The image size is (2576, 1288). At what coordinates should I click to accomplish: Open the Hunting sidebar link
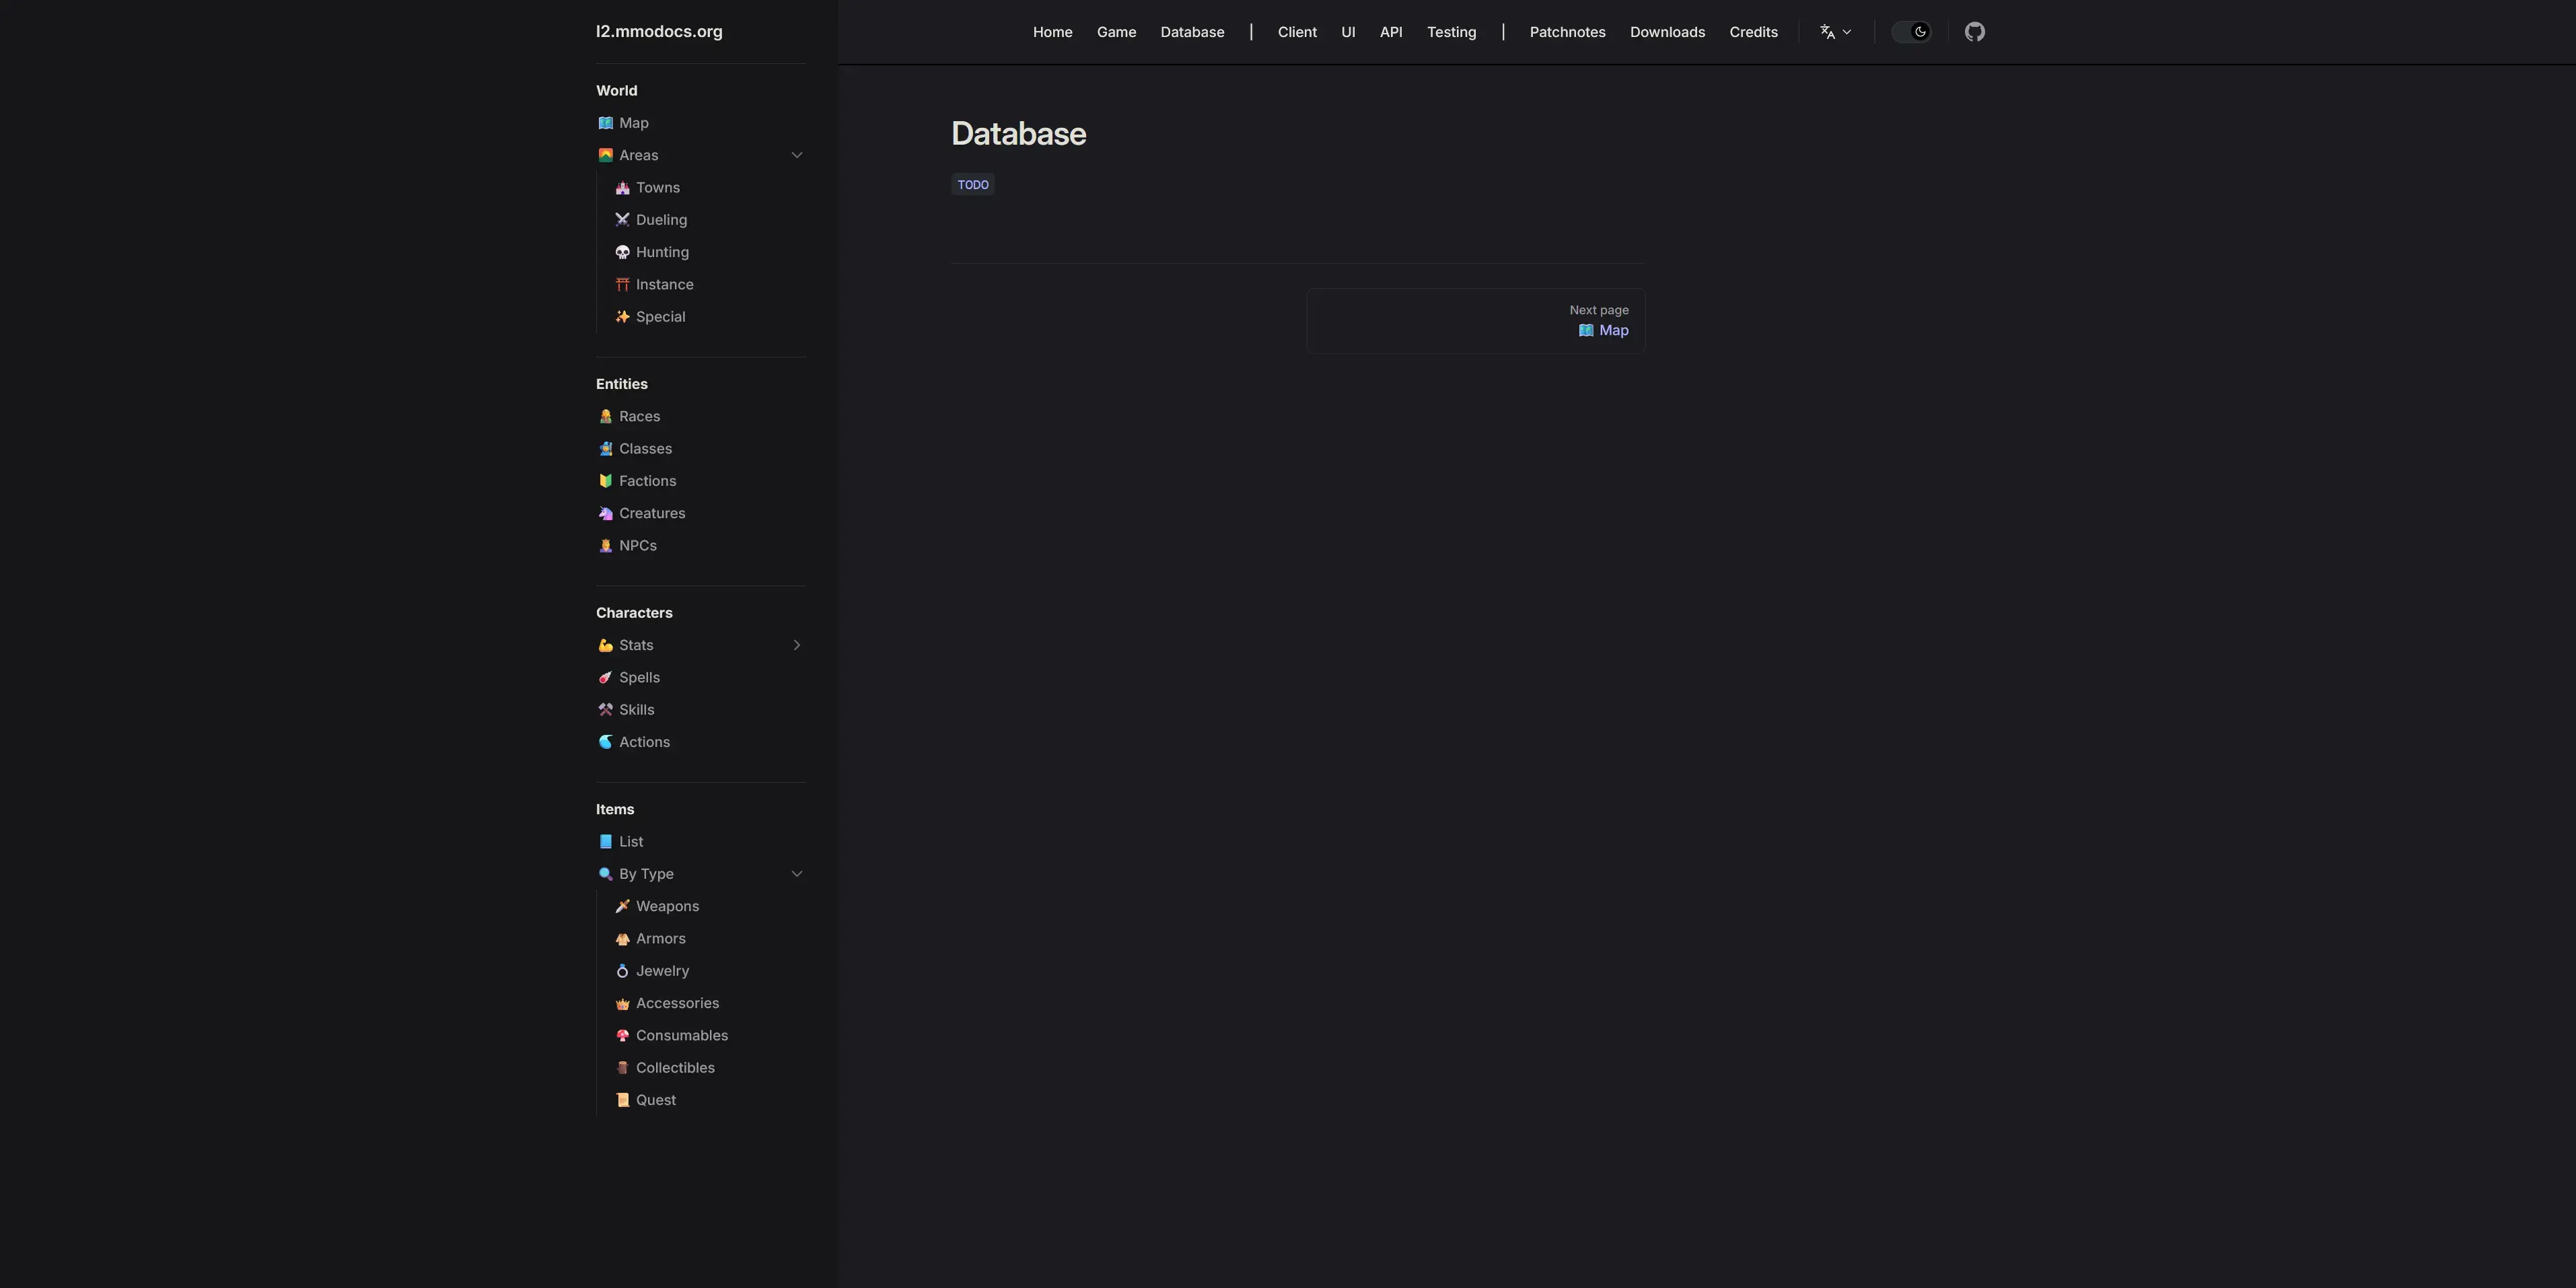pos(662,252)
